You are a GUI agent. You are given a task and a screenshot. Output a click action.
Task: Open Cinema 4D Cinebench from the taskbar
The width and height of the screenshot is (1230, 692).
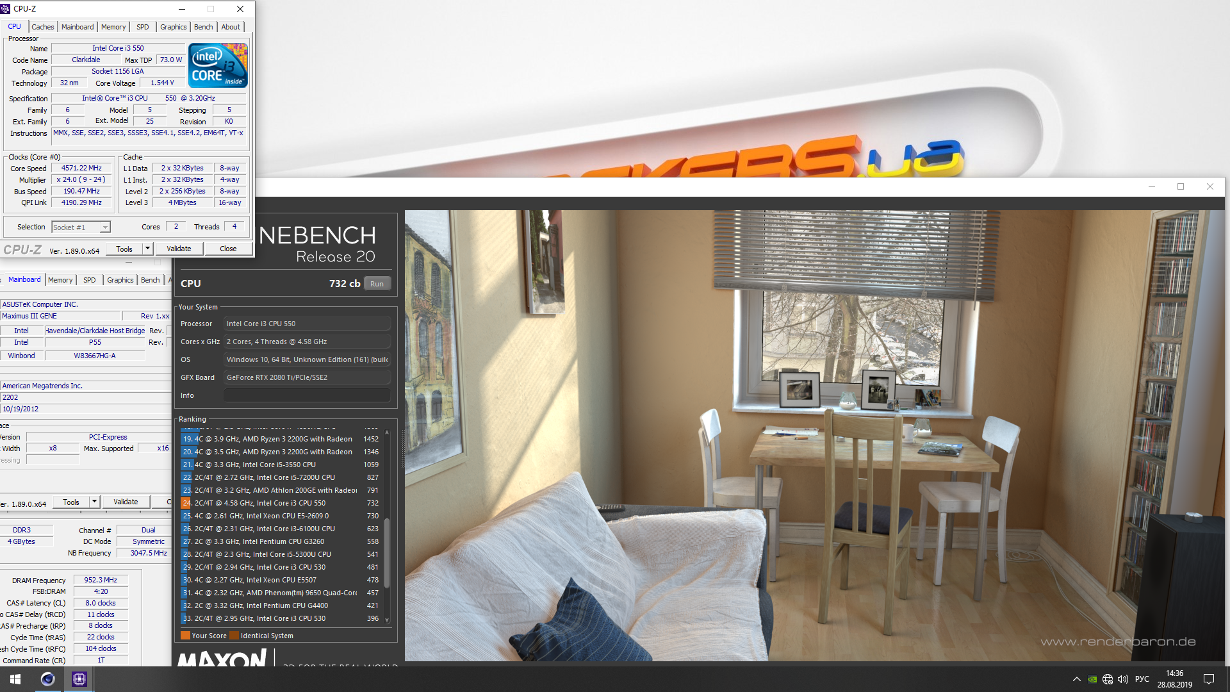[x=47, y=679]
